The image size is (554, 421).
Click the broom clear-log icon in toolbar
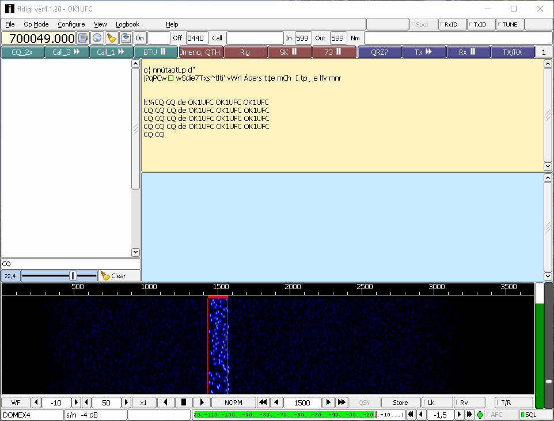(x=112, y=38)
